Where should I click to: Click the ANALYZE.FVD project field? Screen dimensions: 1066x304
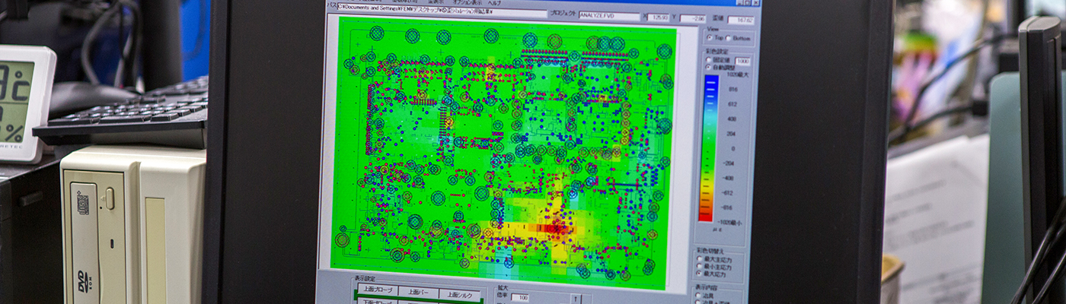pos(609,15)
